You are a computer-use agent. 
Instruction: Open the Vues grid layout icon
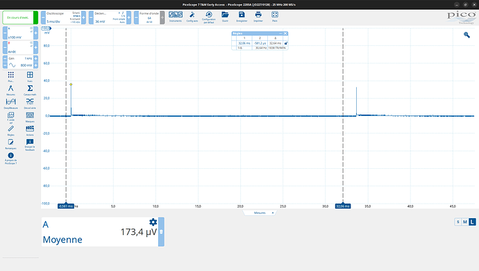point(30,76)
